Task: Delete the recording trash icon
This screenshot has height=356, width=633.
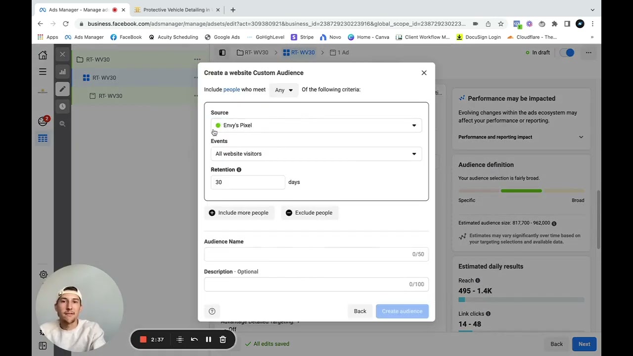Action: click(x=223, y=340)
